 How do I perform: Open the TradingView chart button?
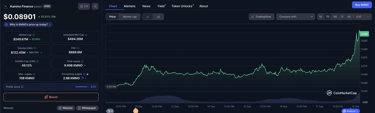(262, 17)
